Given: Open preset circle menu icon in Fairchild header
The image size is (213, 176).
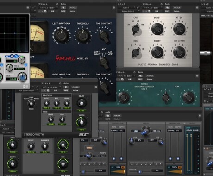Looking at the screenshot, I should 57,4.
